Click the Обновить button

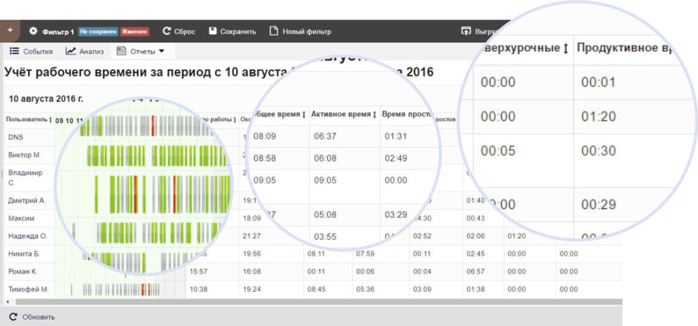pyautogui.click(x=32, y=316)
